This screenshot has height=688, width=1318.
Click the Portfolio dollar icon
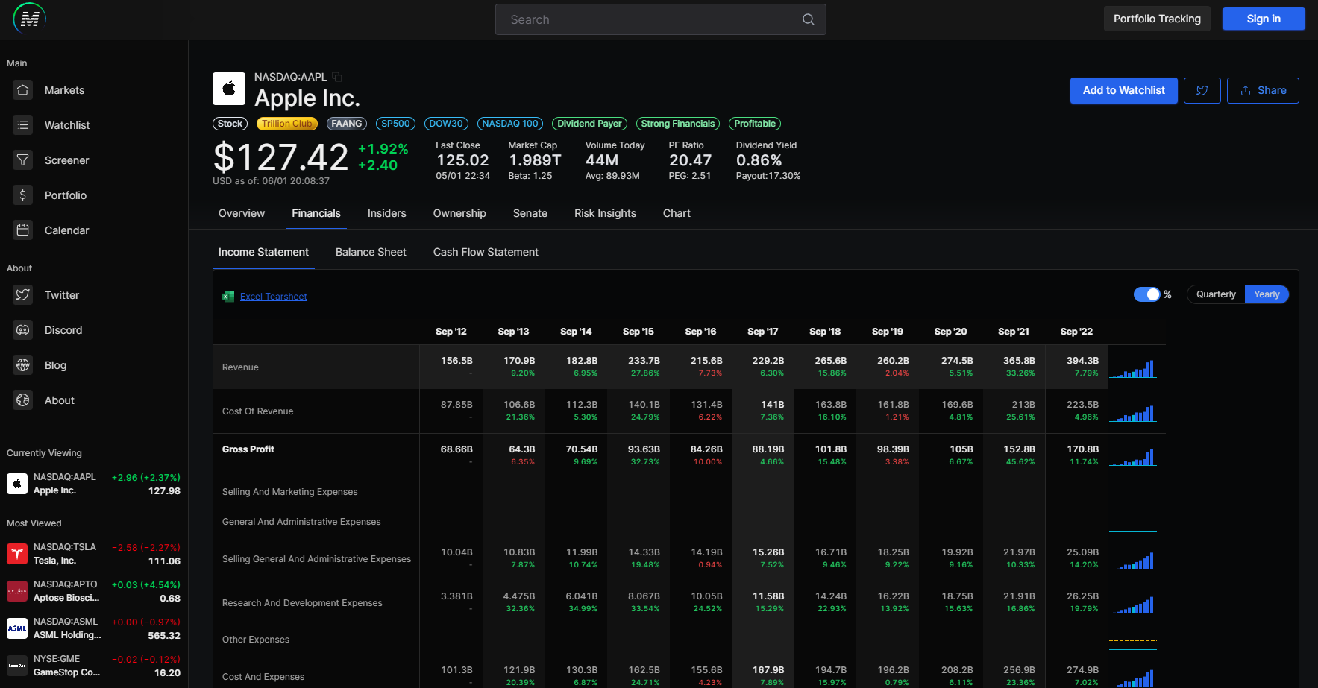coord(22,195)
